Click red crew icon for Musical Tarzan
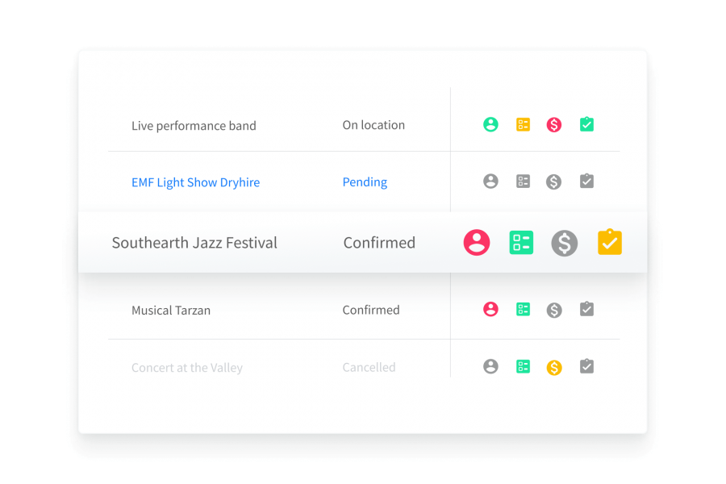Viewport: 726px width, 484px height. coord(490,309)
